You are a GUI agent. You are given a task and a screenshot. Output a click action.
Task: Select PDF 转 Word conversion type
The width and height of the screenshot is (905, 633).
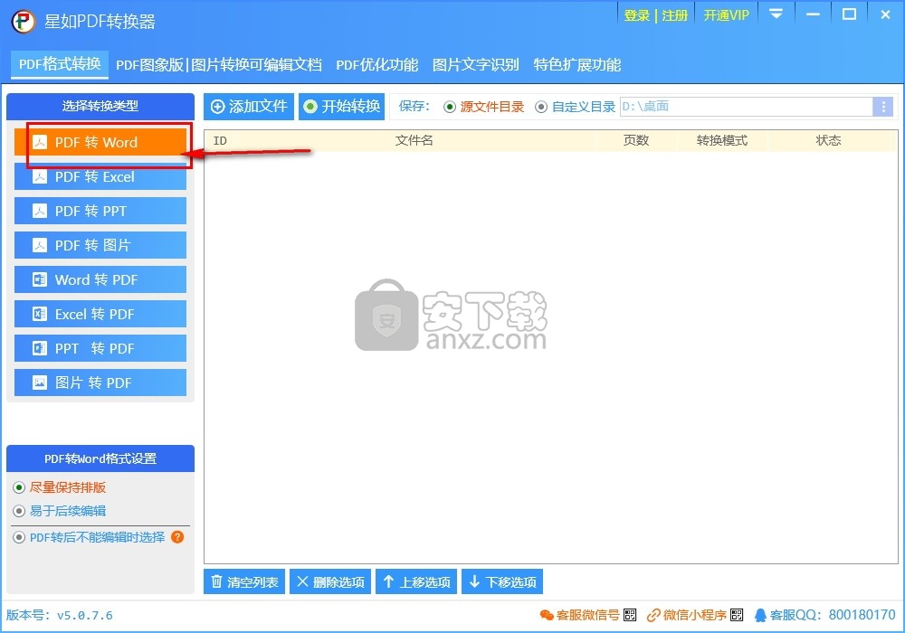tap(100, 142)
